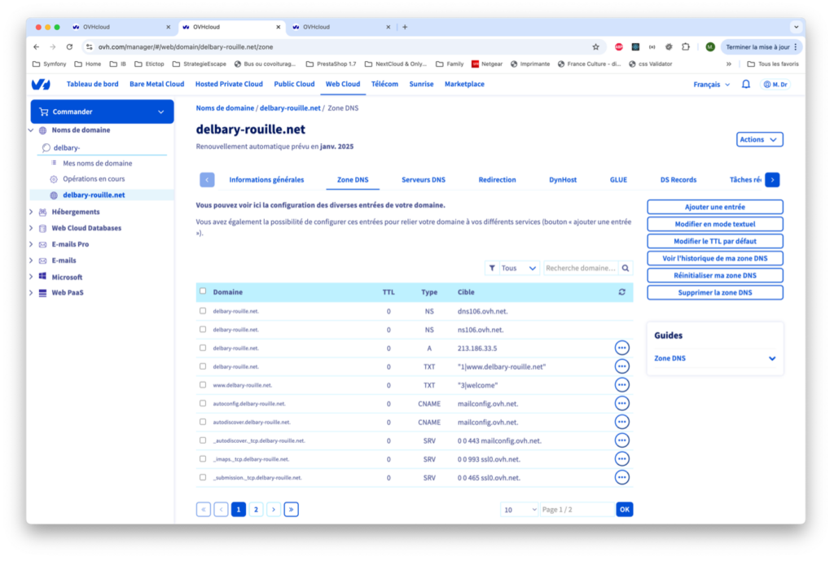The image size is (834, 561).
Task: Go to the last page with double-arrow
Action: tap(291, 510)
